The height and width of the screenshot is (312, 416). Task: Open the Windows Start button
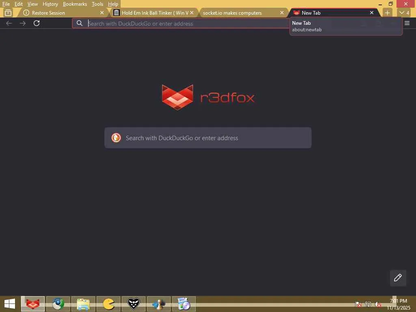10,304
